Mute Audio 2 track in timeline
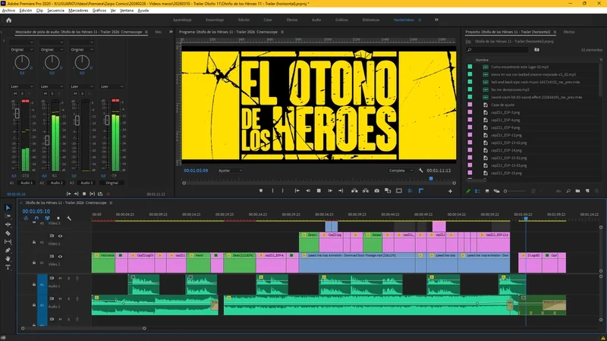The image size is (607, 341). (x=60, y=299)
